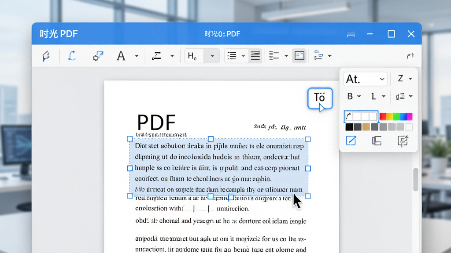
Task: Click the add note icon in panel
Action: [403, 141]
